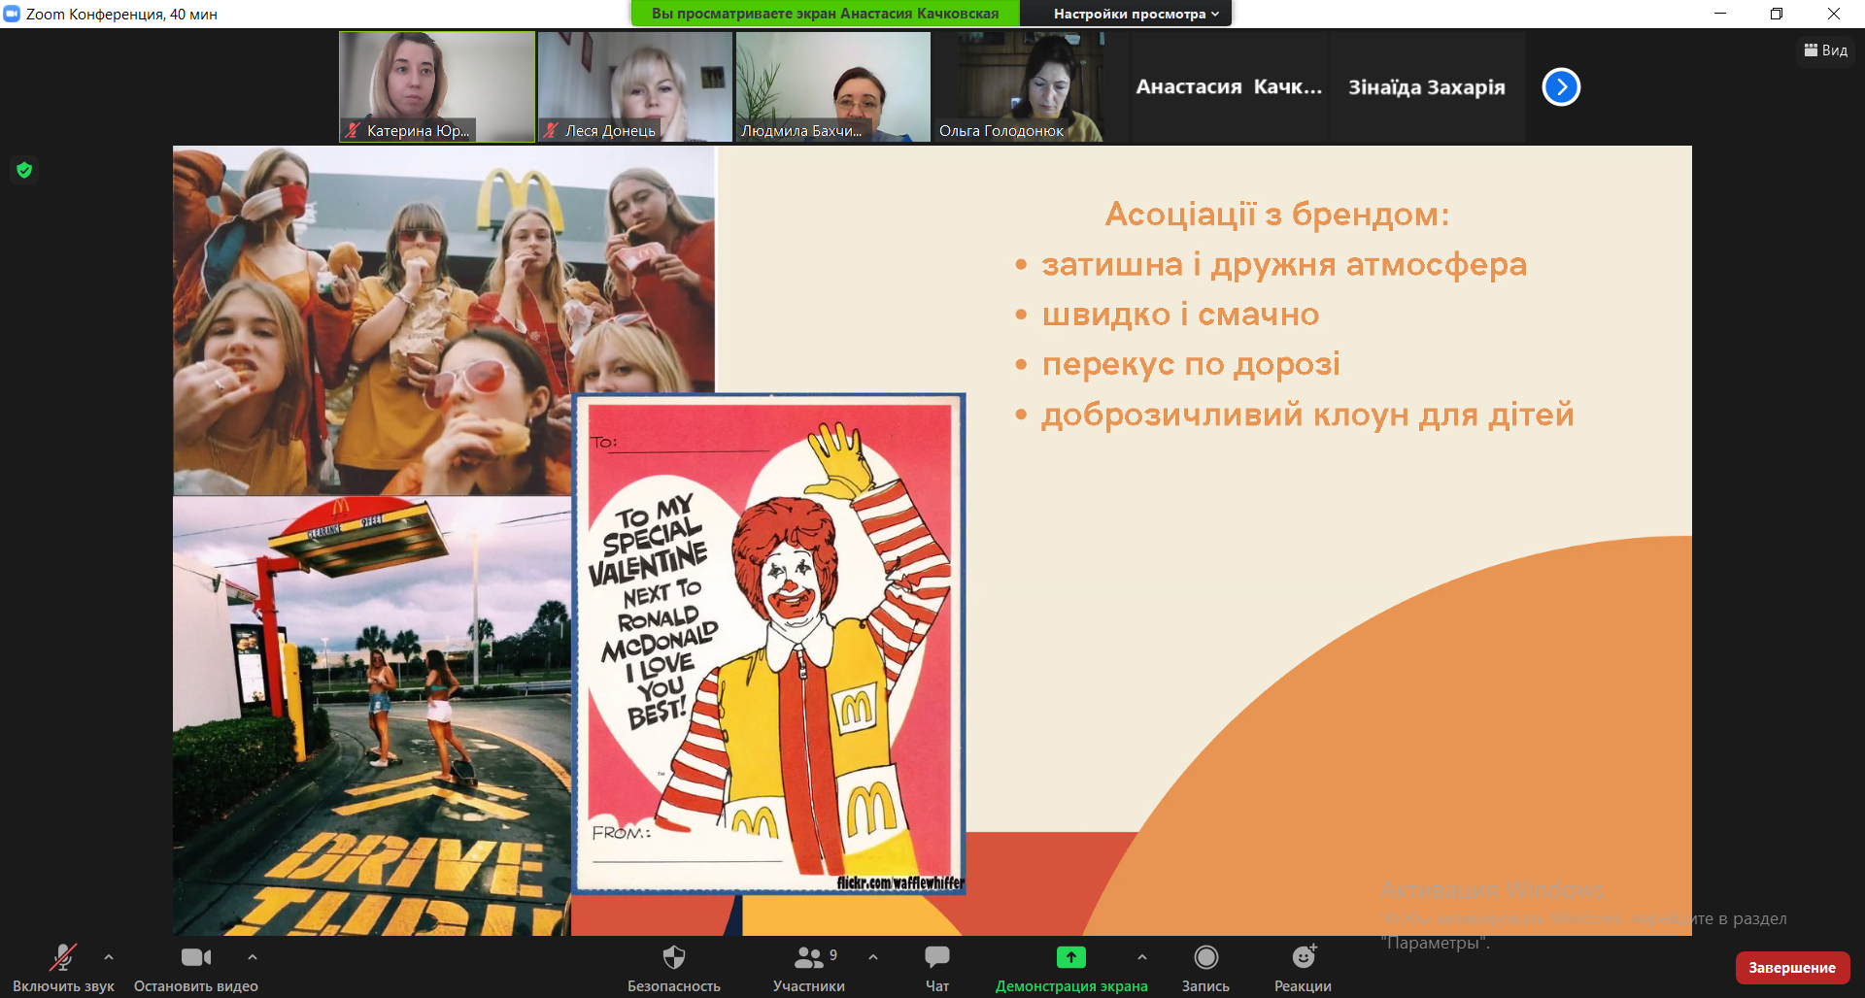Click the Включить звук label
This screenshot has width=1865, height=998.
pyautogui.click(x=63, y=985)
